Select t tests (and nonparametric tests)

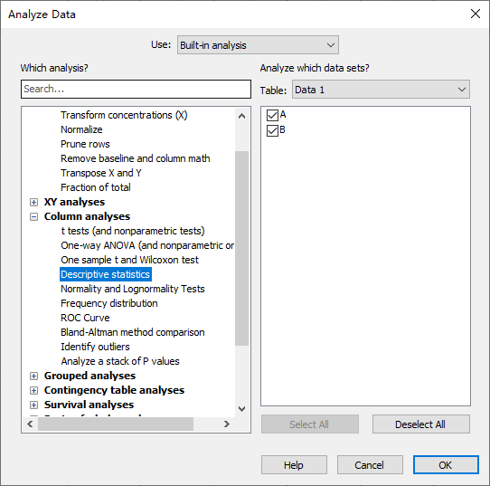coord(133,231)
